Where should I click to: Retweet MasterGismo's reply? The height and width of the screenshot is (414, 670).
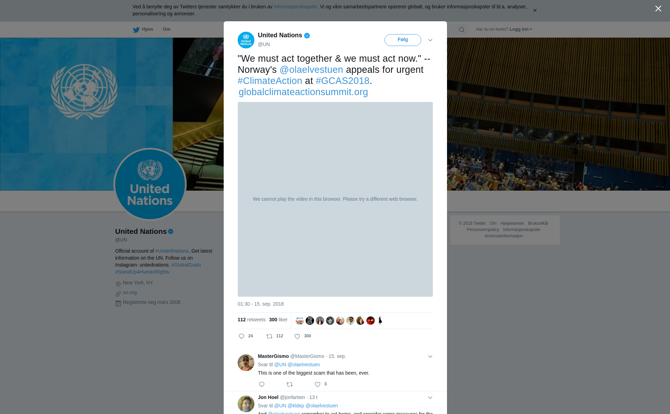(290, 384)
